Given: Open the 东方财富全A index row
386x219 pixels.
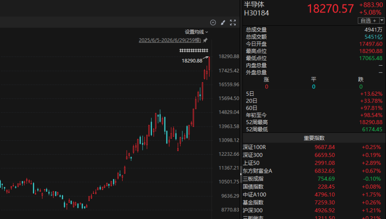Looking at the screenshot, I should pos(314,171).
